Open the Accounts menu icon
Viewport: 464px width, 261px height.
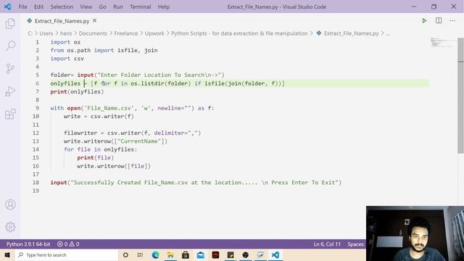(10, 204)
